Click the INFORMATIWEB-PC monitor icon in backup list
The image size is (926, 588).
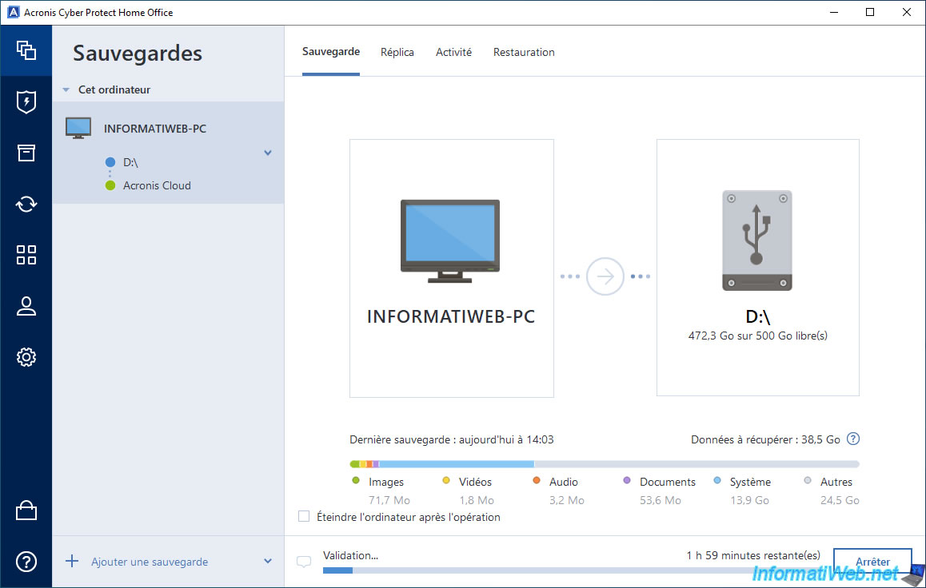pyautogui.click(x=78, y=128)
